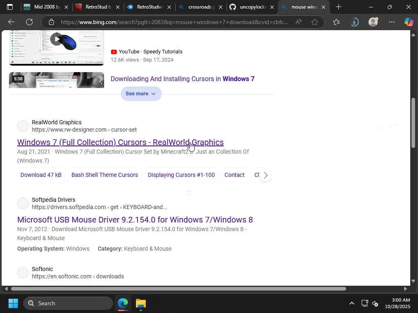Play the Speedy Tutorials video thumbnail
This screenshot has width=418, height=313.
(56, 48)
